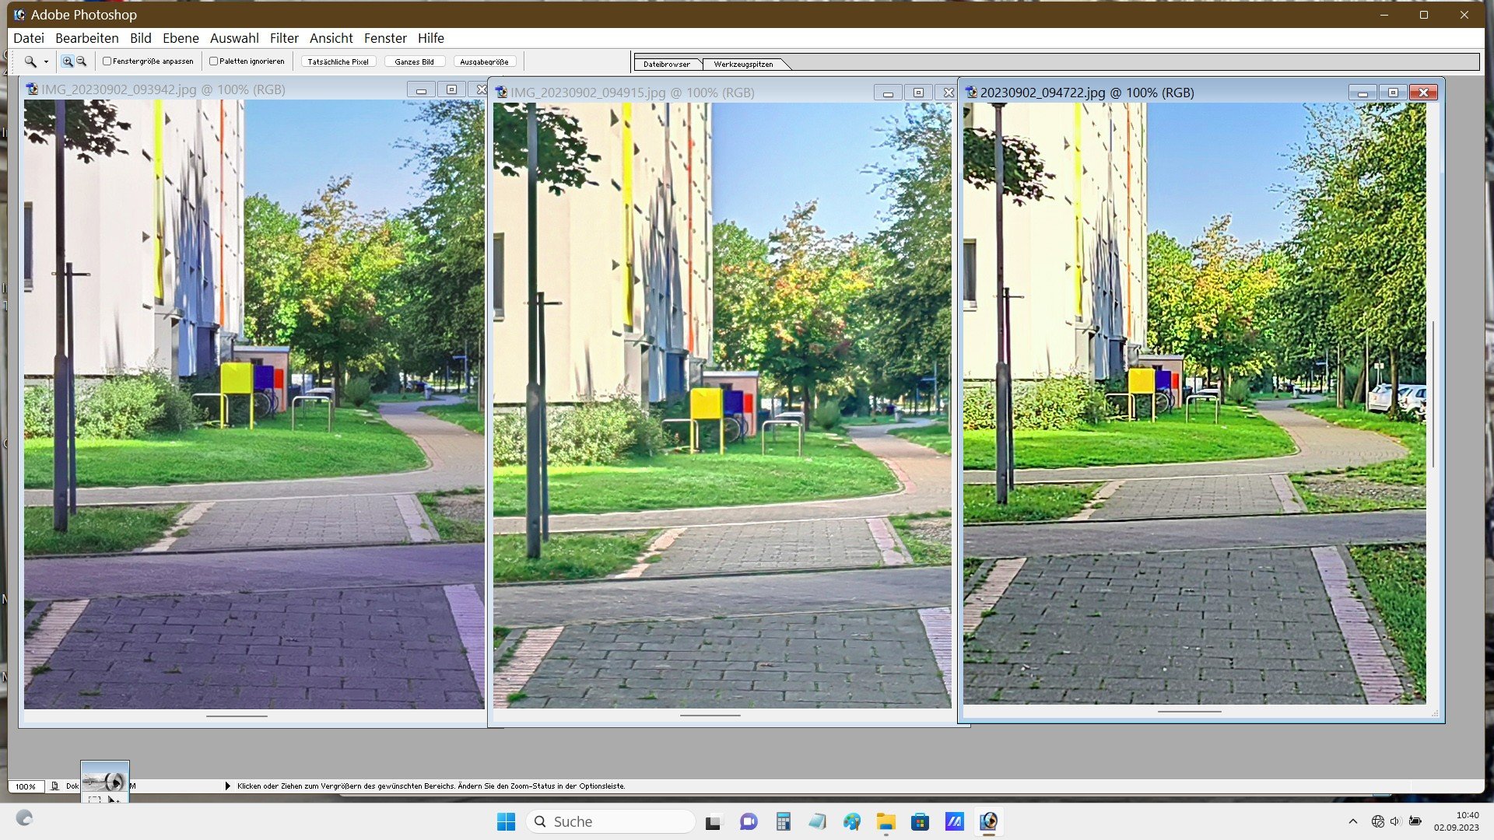
Task: Expand the status bar info triangle
Action: (x=227, y=786)
